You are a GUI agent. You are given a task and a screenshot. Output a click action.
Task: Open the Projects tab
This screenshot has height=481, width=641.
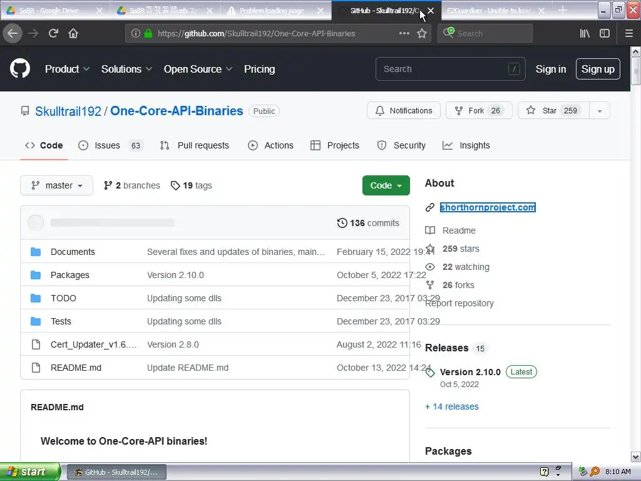[335, 145]
